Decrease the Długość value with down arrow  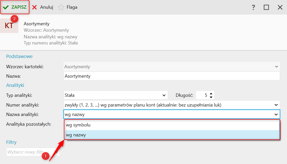click(211, 97)
